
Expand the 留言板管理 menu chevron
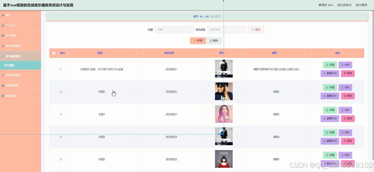click(x=37, y=85)
